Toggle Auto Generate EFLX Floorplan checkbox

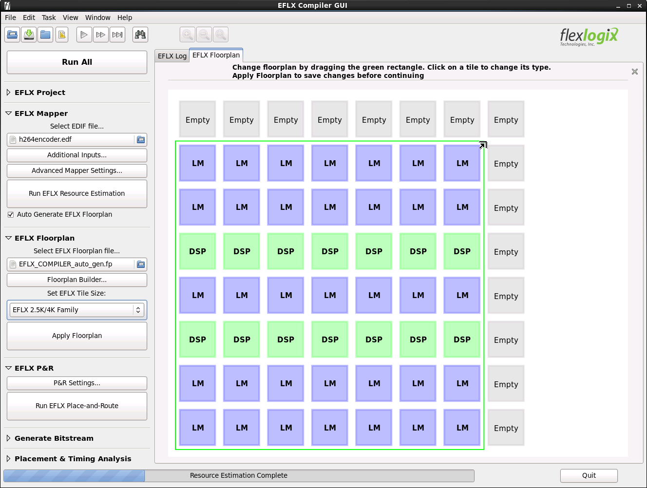(x=11, y=215)
